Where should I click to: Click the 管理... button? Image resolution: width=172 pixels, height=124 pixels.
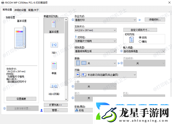click(56, 110)
